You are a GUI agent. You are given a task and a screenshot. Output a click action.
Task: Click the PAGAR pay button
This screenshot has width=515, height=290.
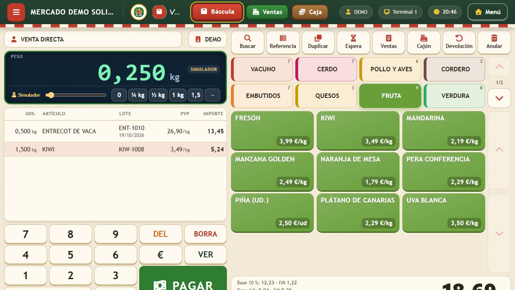(183, 278)
